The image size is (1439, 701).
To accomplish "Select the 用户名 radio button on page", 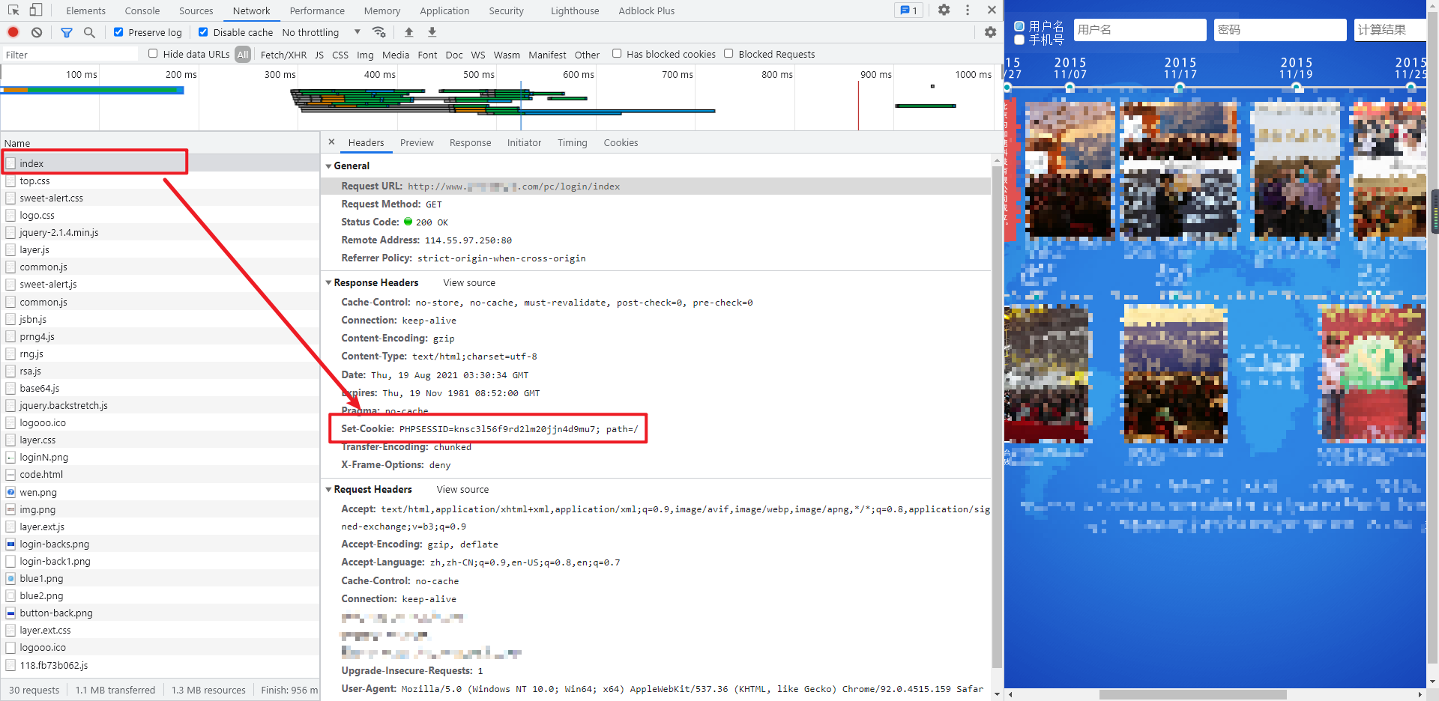I will click(1019, 26).
